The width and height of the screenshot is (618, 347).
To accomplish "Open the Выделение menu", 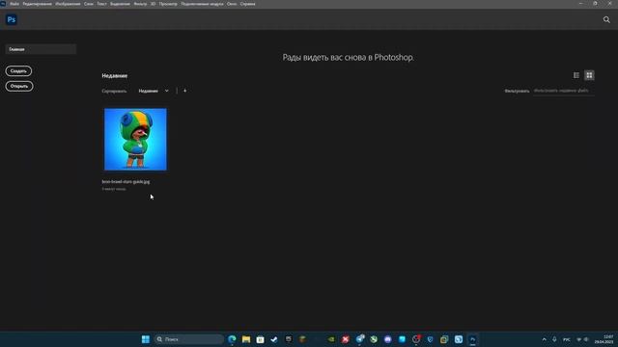I will 120,4.
